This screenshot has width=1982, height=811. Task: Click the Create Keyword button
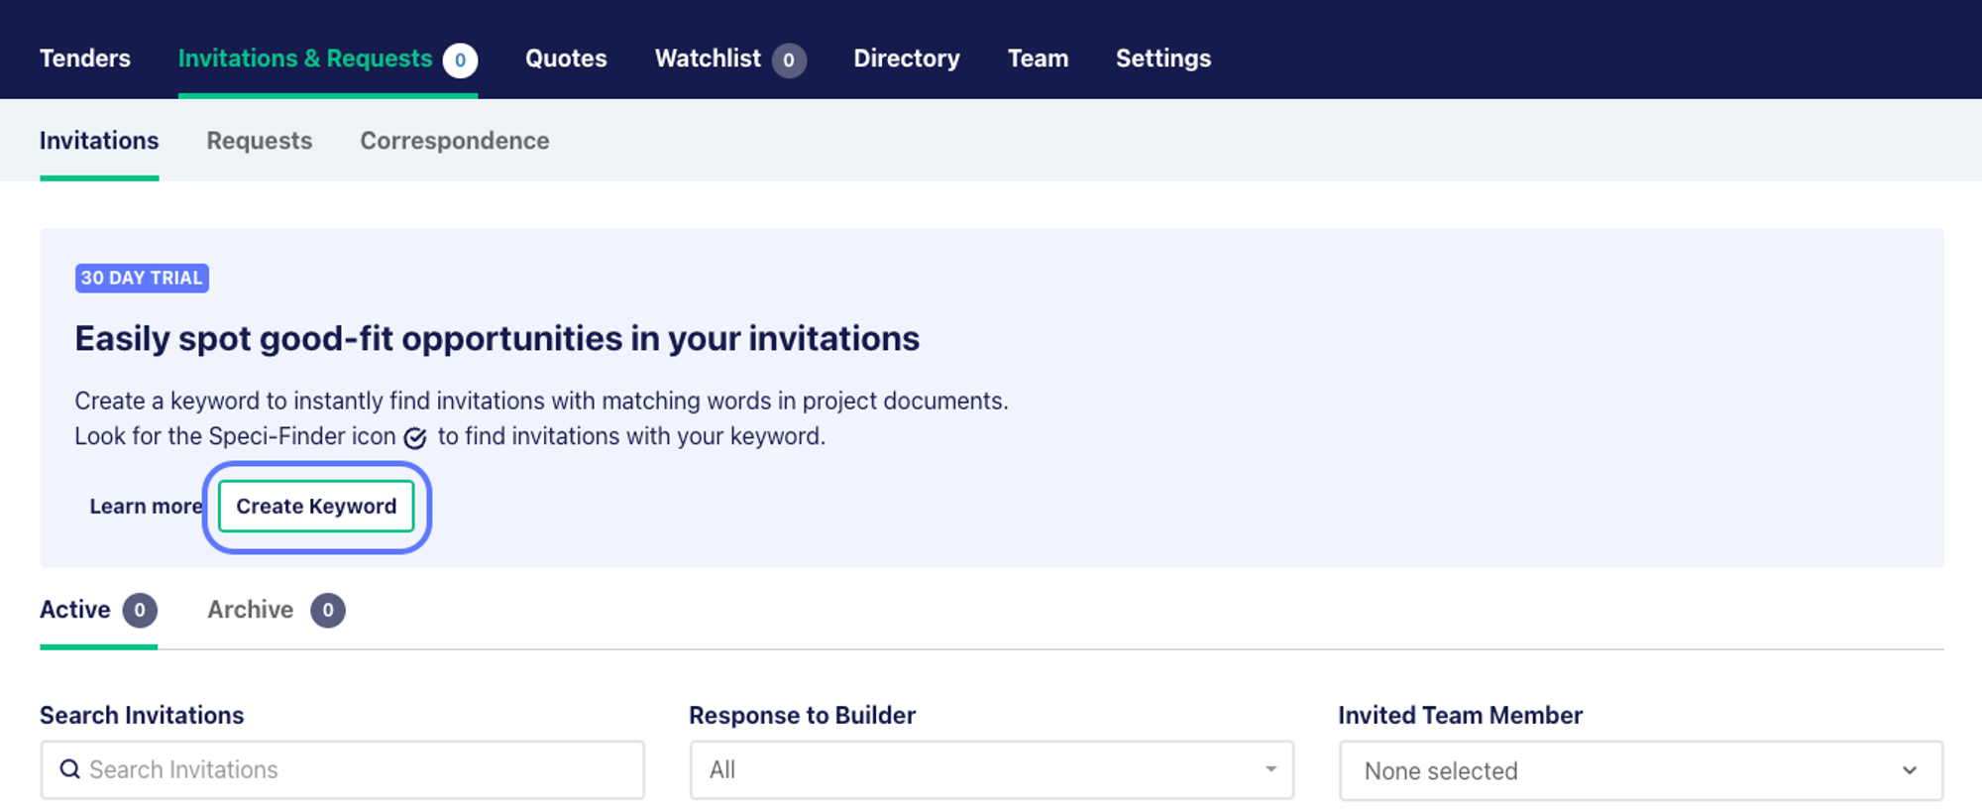316,507
